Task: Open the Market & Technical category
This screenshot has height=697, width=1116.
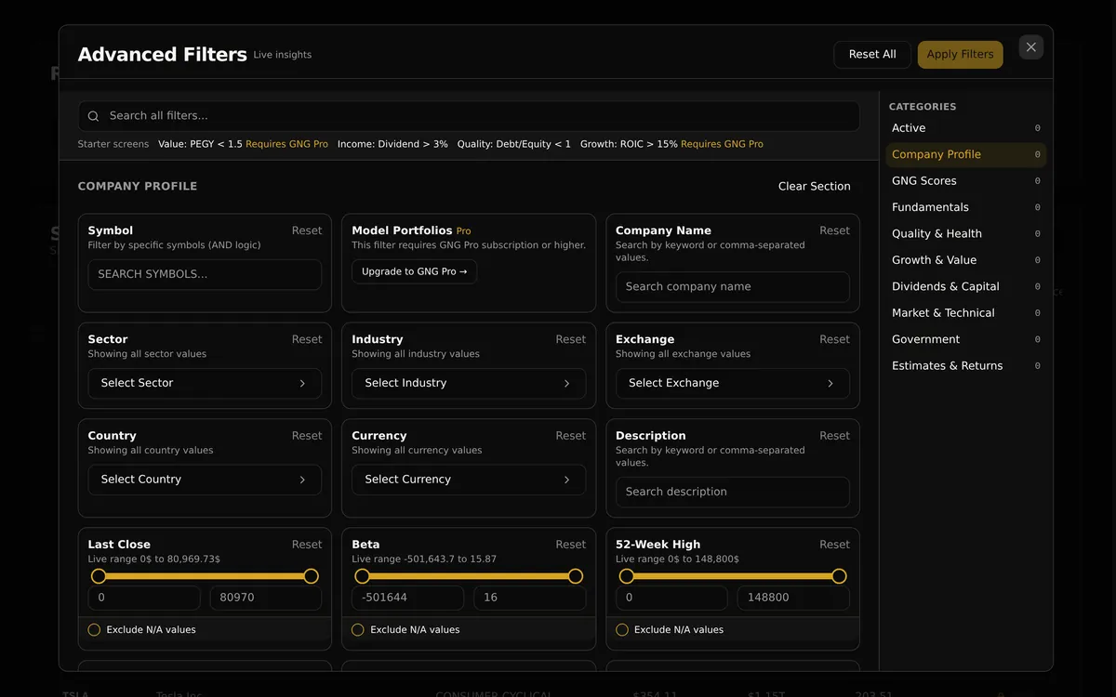Action: point(965,313)
